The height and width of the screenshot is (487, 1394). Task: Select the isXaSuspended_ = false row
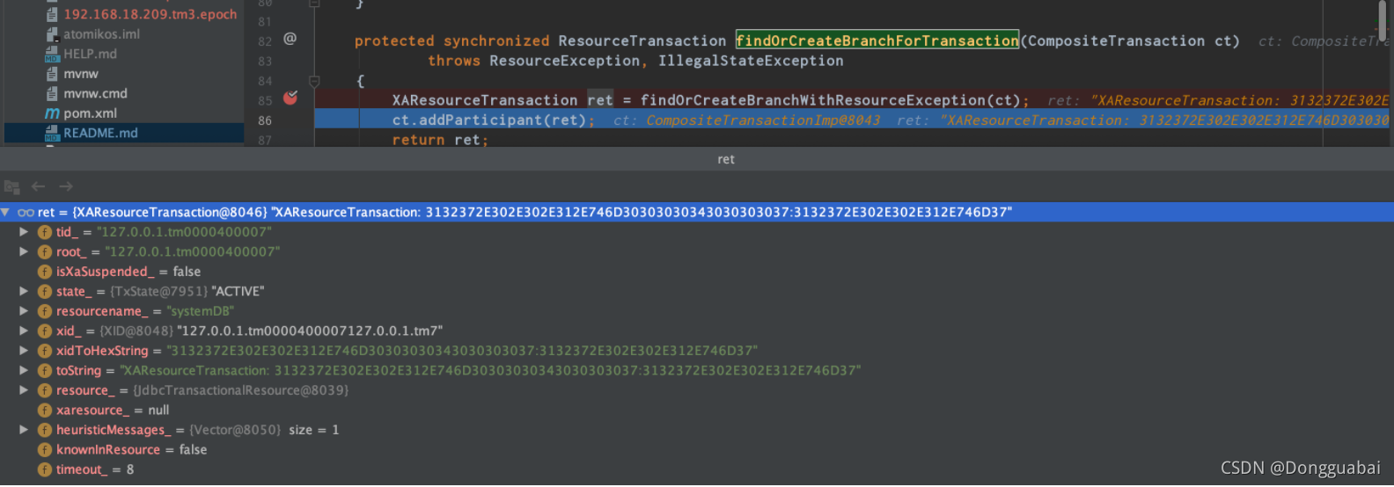(x=697, y=272)
